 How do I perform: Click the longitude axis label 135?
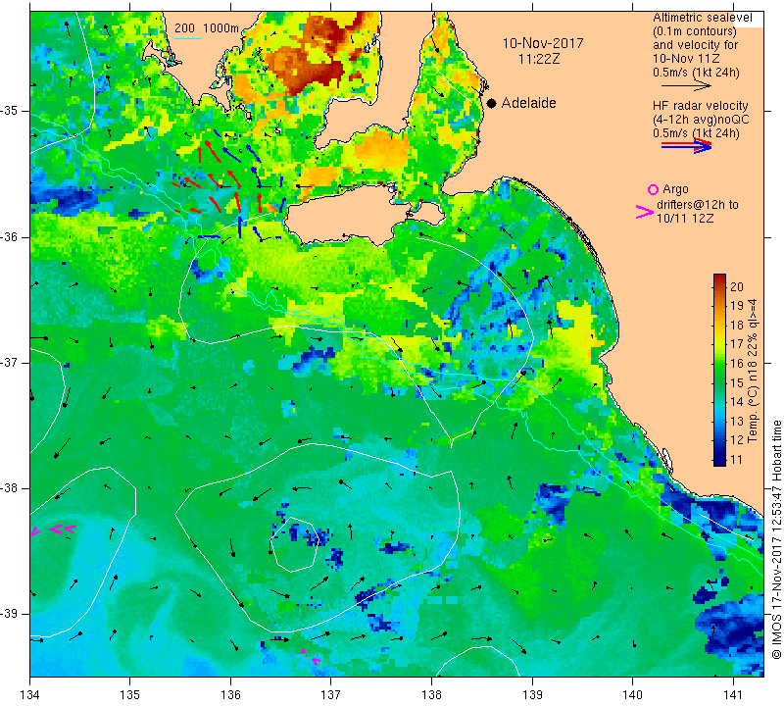(130, 695)
